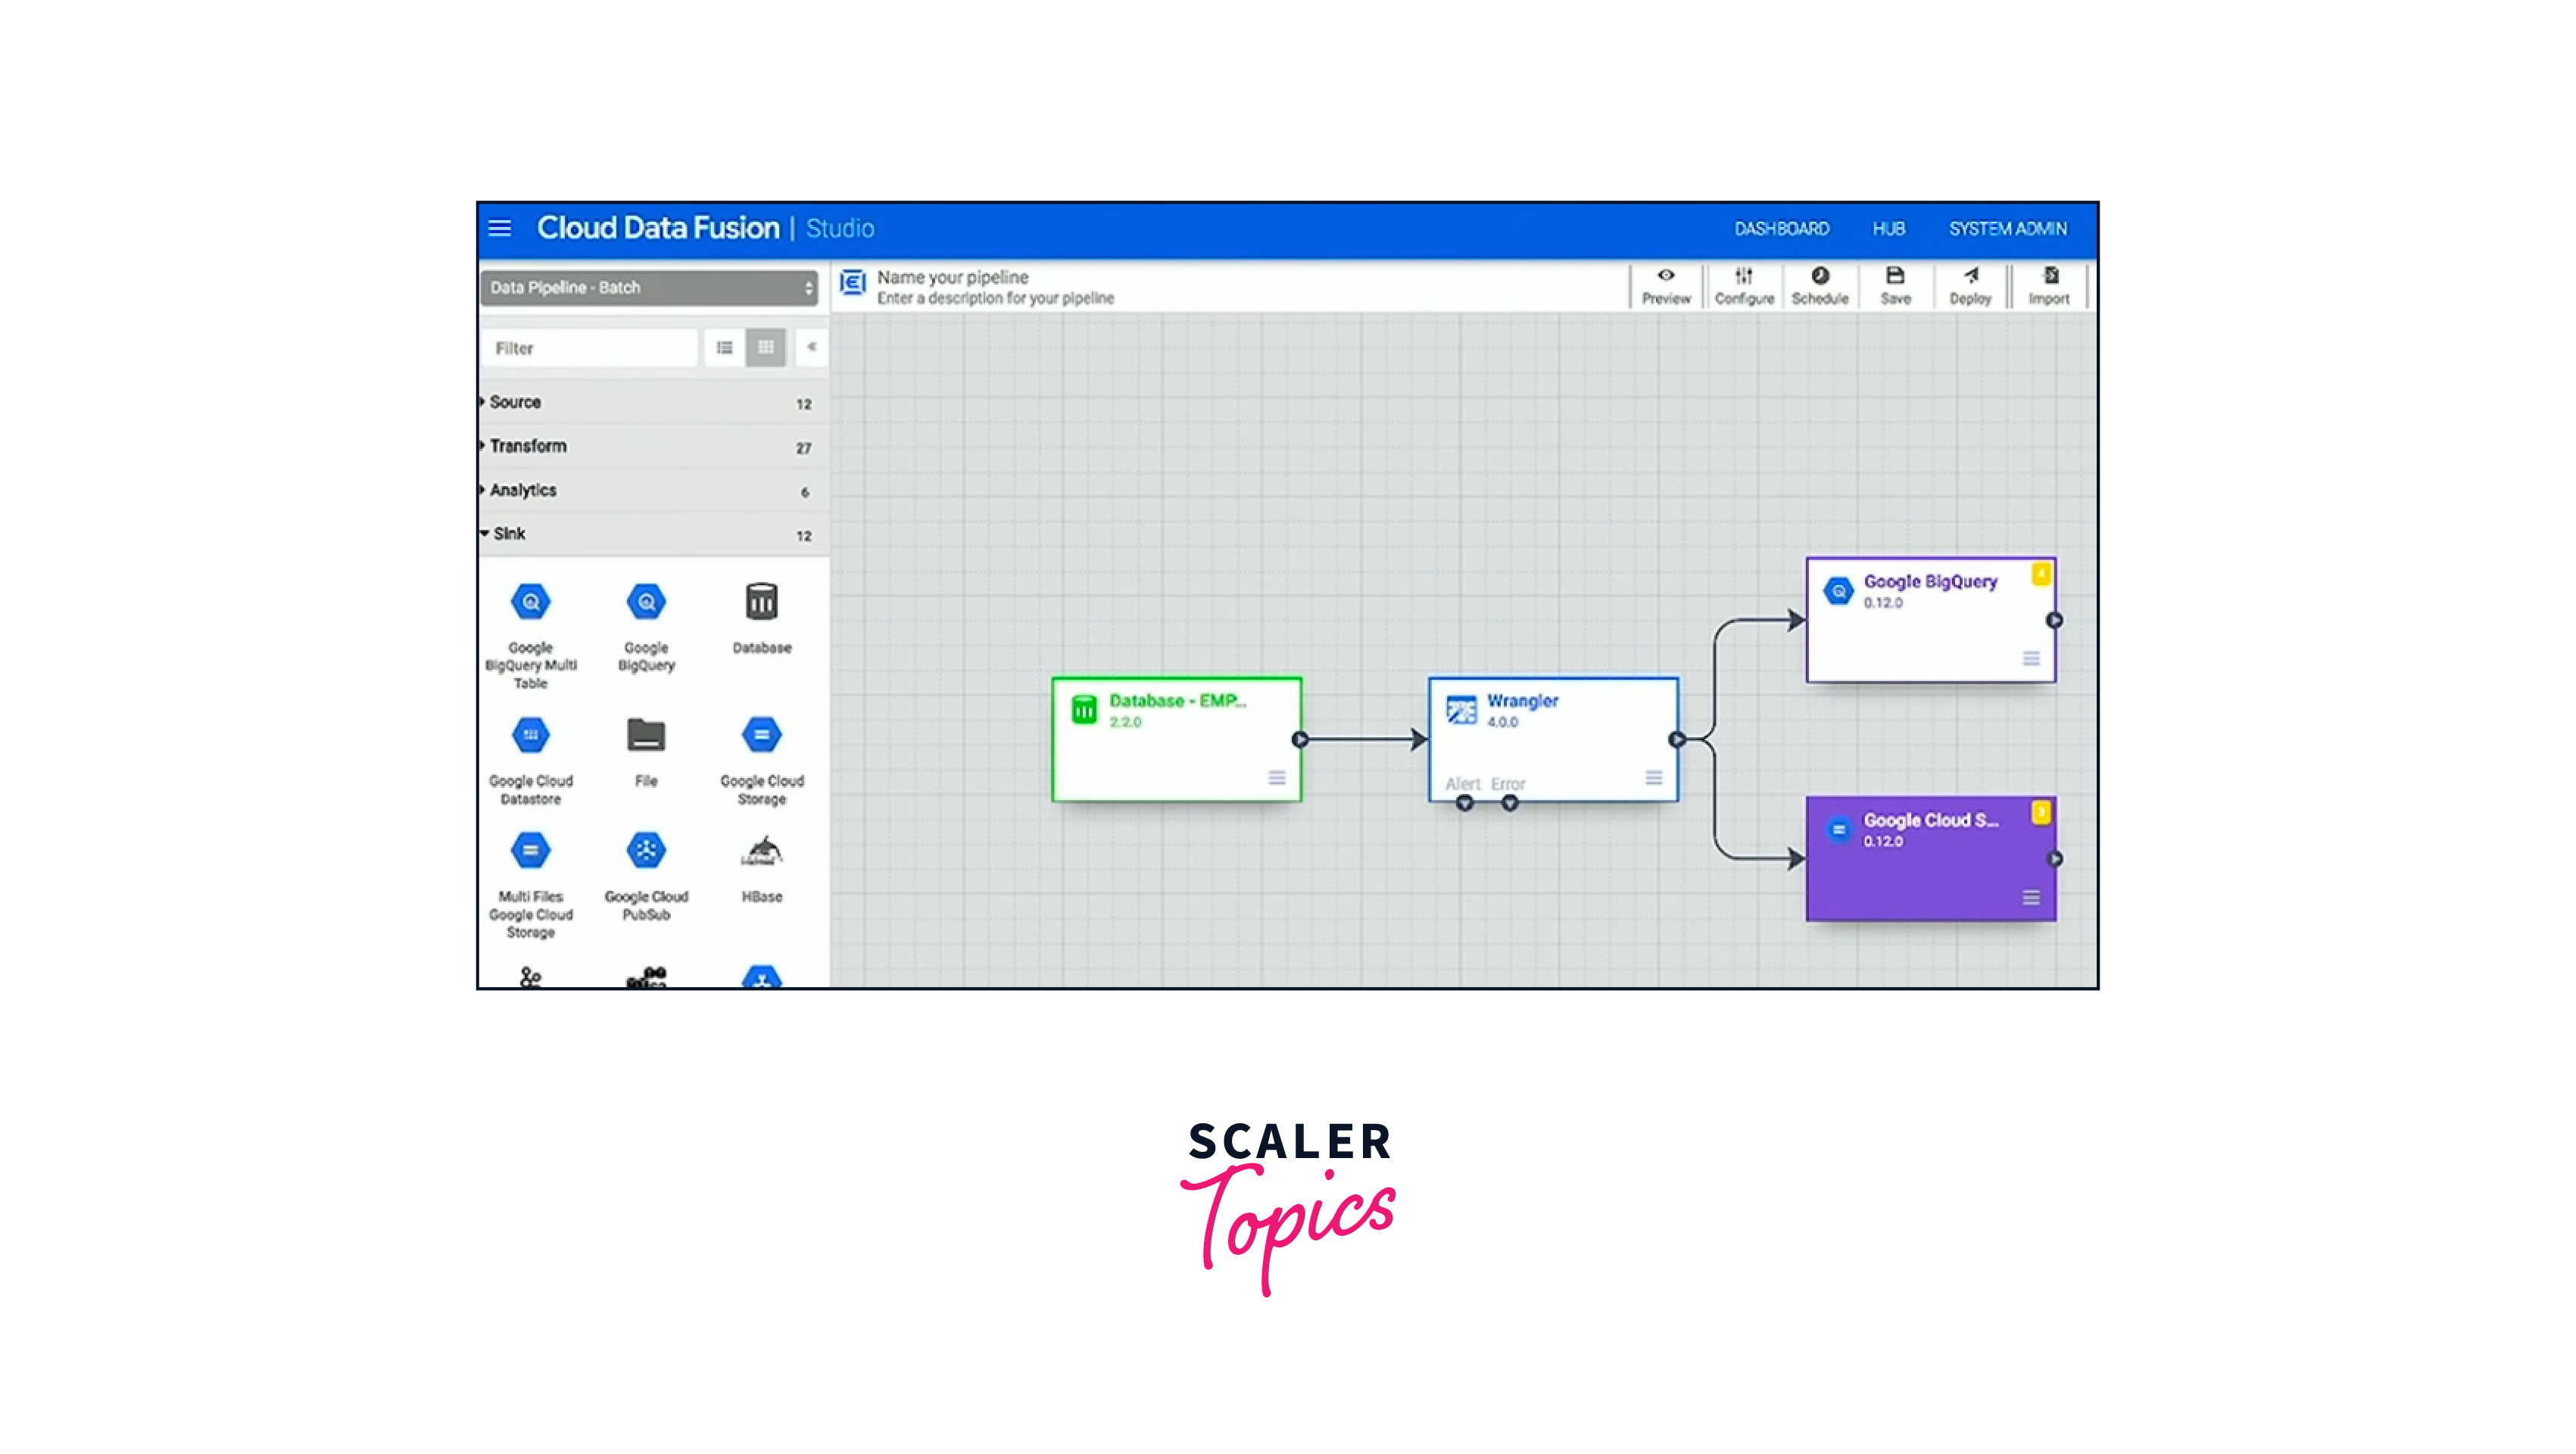Expand the Source plugin category
This screenshot has height=1454, width=2576.
(x=516, y=402)
